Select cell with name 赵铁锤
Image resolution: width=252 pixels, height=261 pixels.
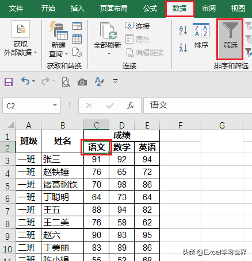[63, 172]
